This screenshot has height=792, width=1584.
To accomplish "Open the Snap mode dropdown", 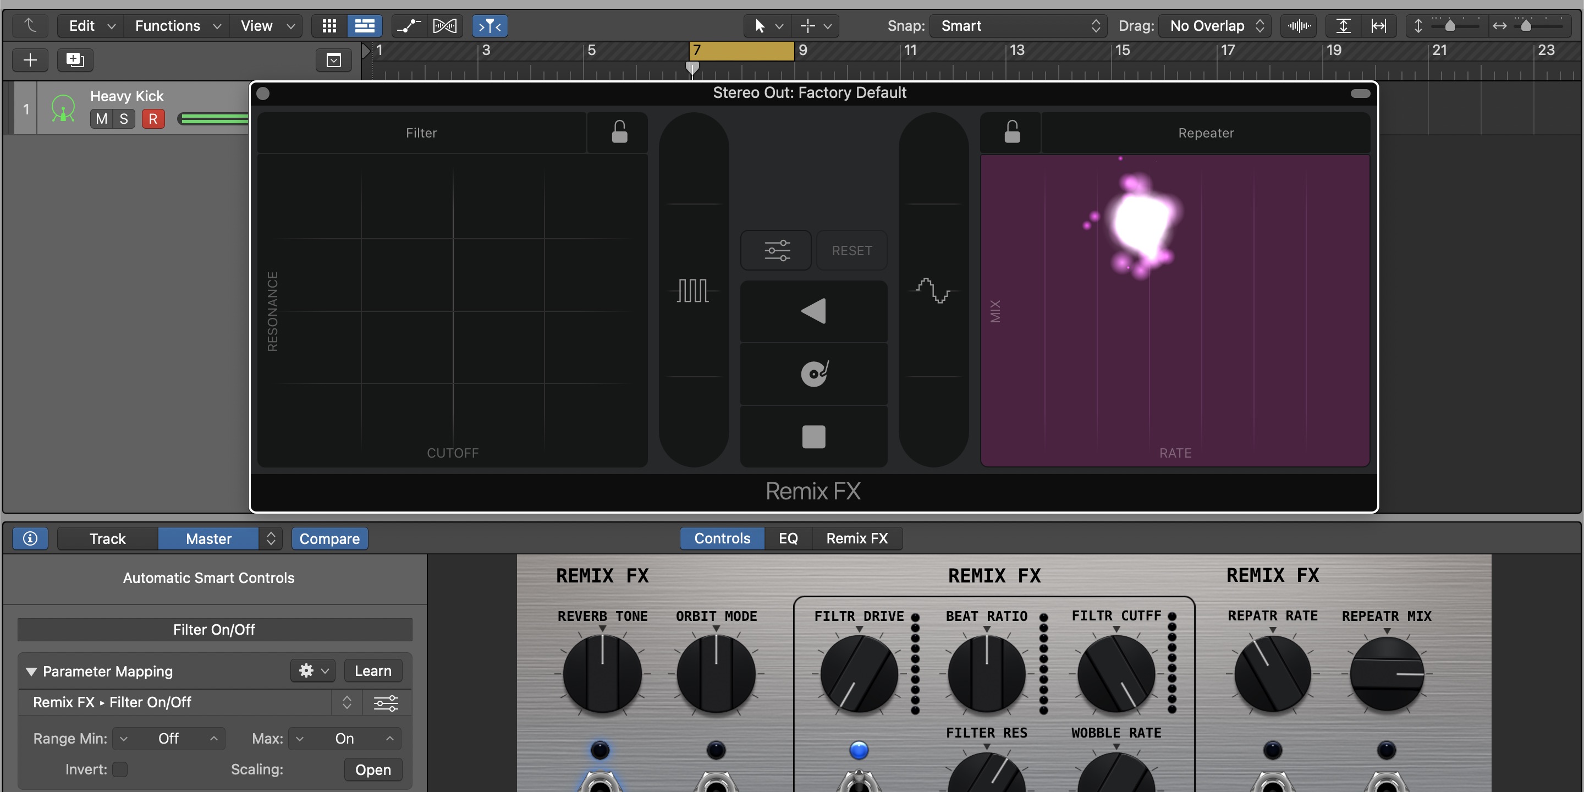I will (1018, 26).
